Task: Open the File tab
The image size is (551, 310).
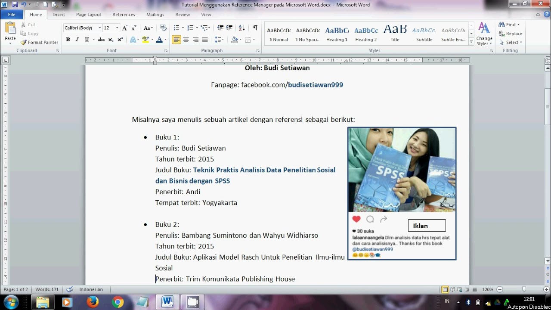Action: (x=12, y=14)
